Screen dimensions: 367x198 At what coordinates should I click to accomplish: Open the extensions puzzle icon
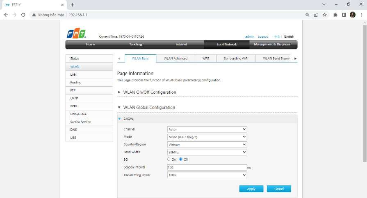click(335, 15)
